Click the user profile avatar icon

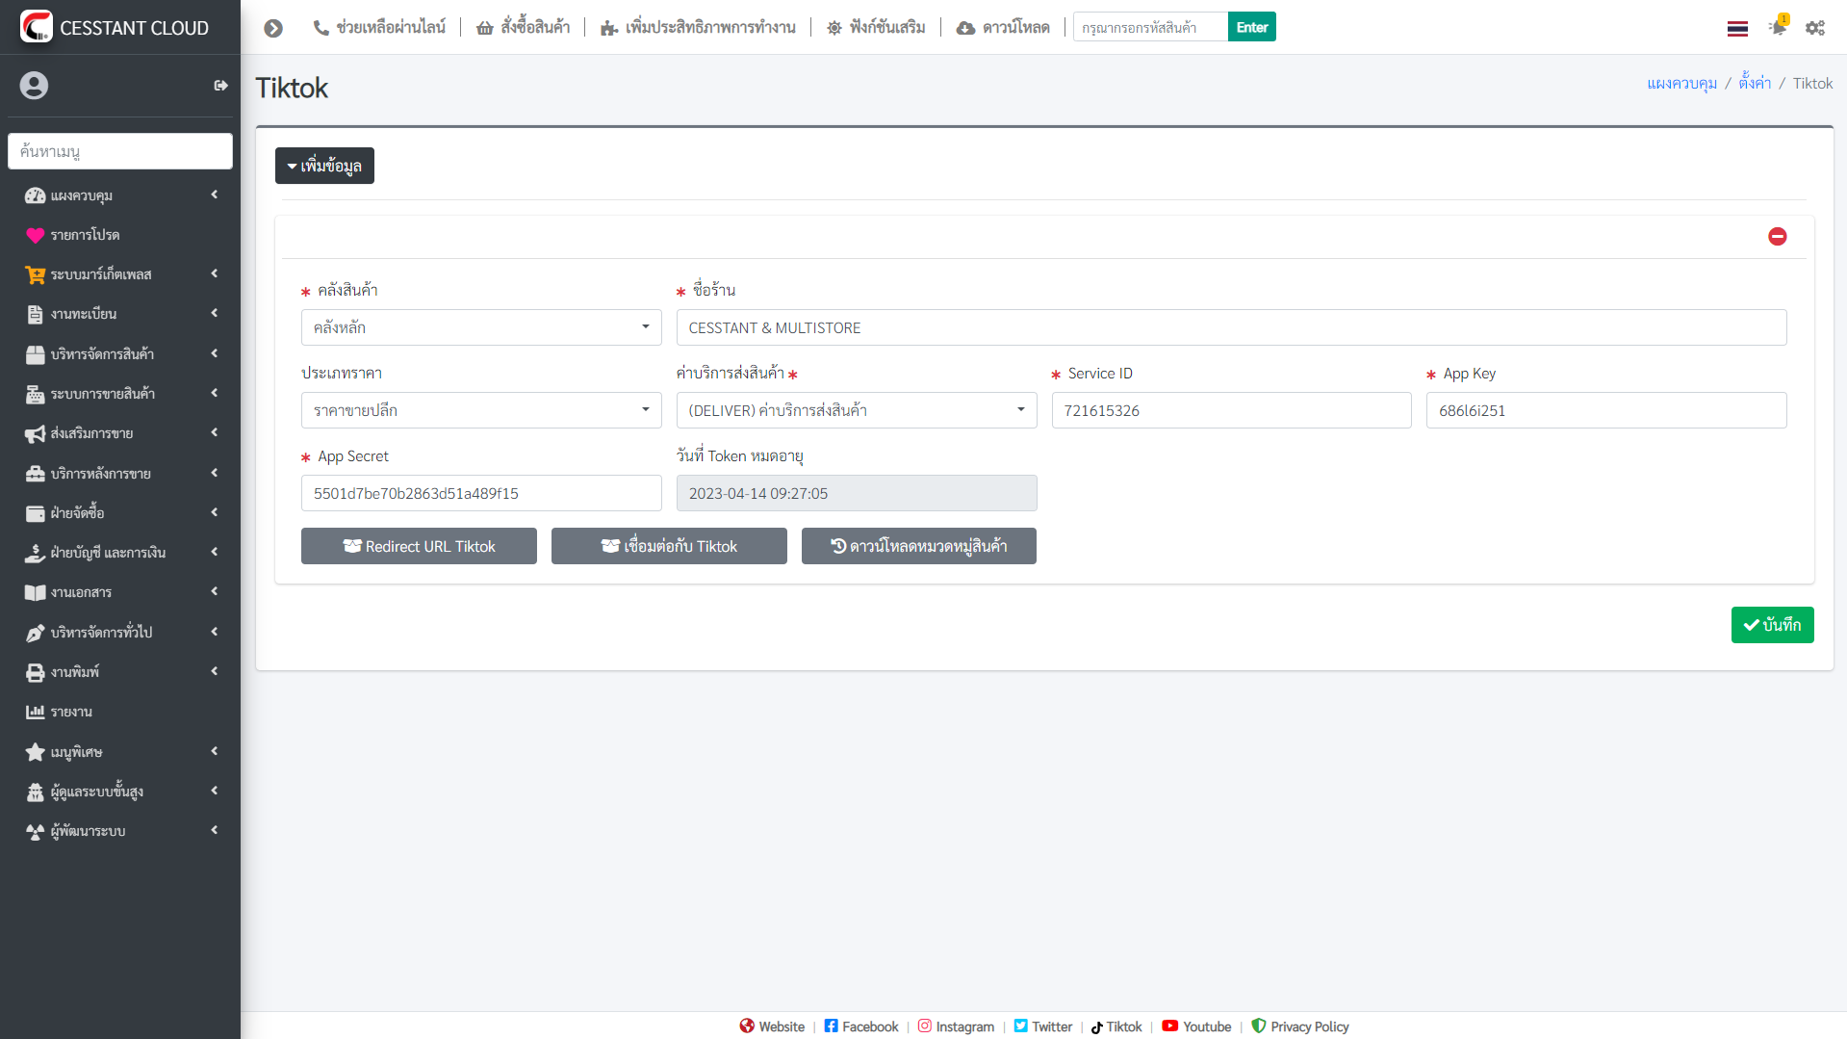coord(34,86)
